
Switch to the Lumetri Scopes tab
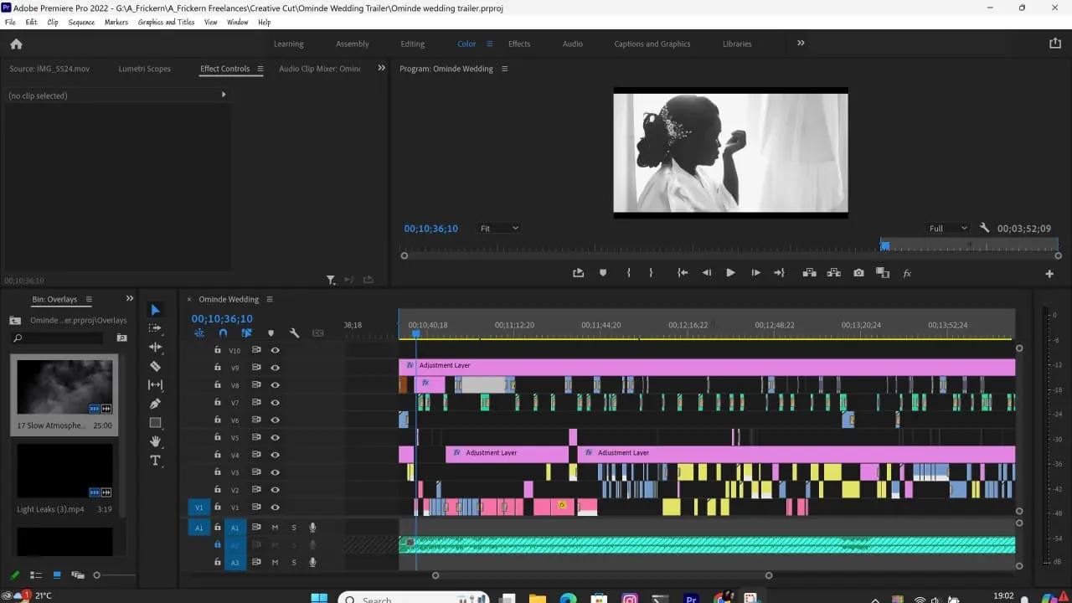click(x=145, y=69)
